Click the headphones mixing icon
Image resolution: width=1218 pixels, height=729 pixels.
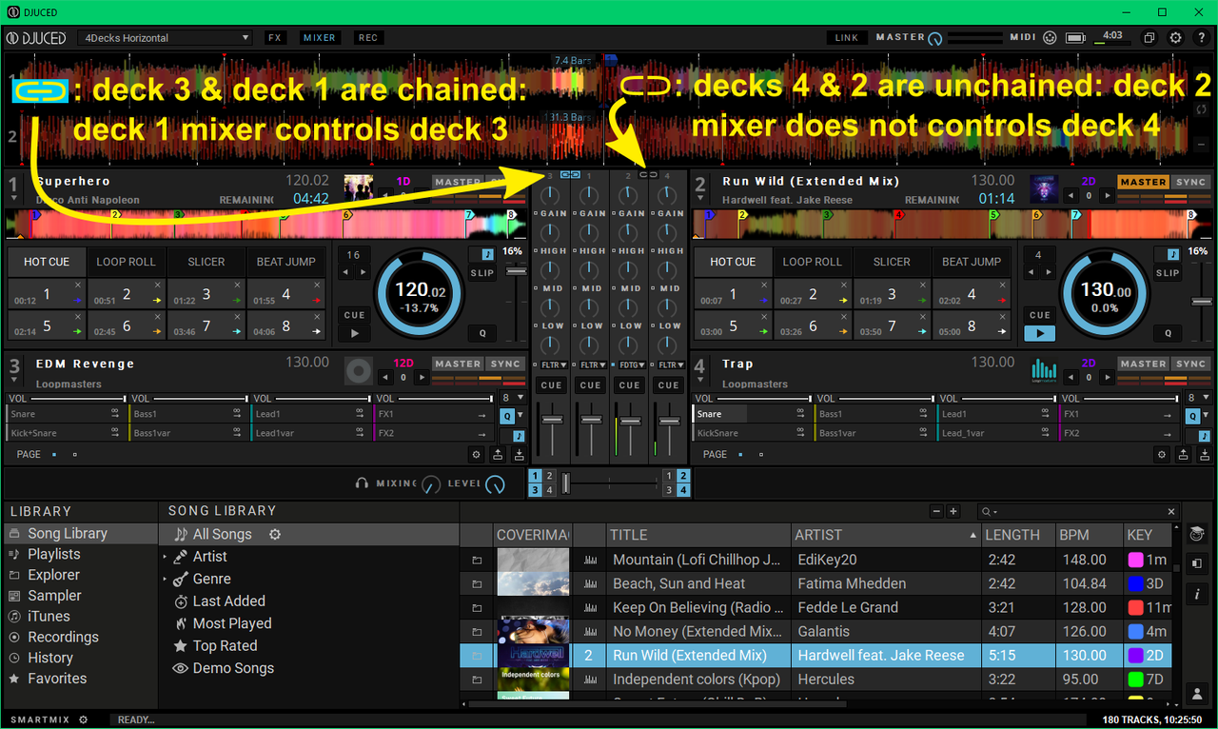362,483
